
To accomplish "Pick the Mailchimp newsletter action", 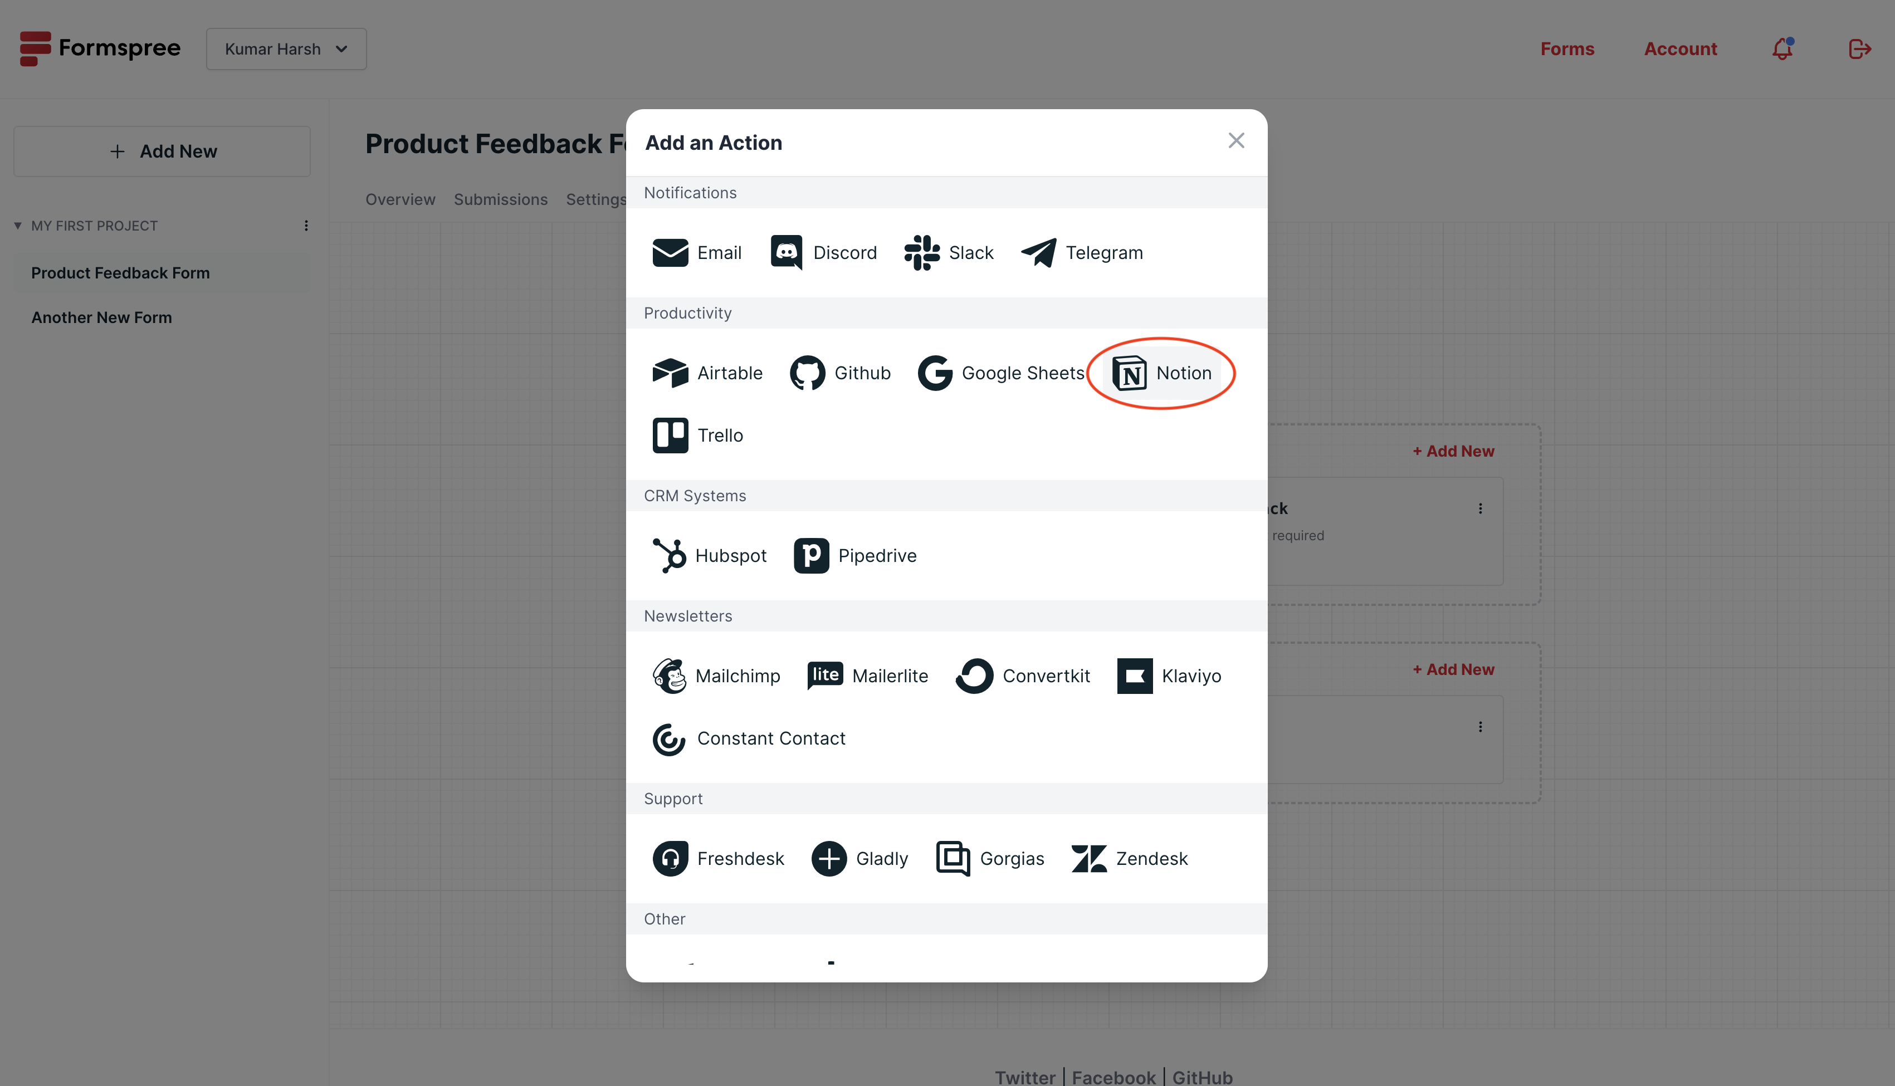I will pyautogui.click(x=716, y=676).
